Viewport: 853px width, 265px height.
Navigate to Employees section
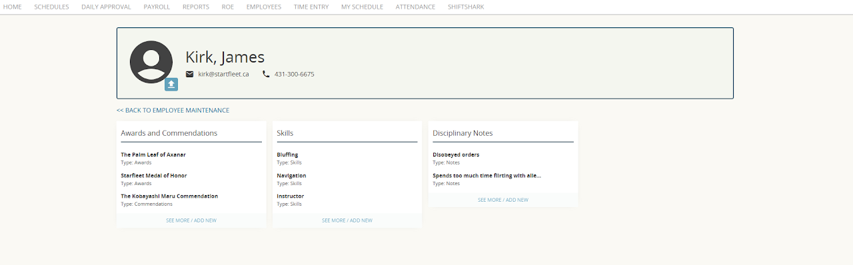click(264, 7)
